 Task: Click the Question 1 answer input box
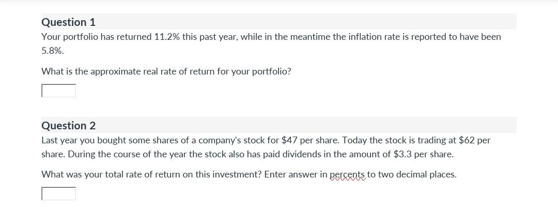click(x=58, y=91)
